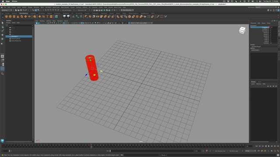Click the Open Scene folder icon

pos(18,10)
